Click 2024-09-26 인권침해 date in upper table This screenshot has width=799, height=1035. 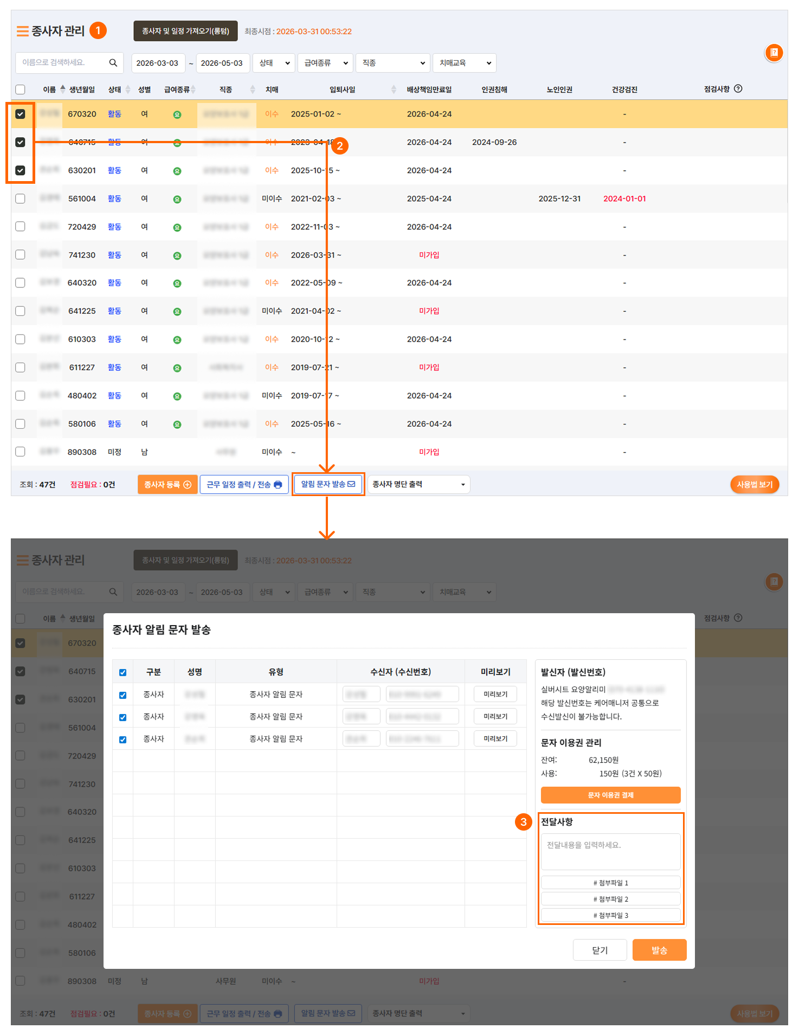coord(494,142)
